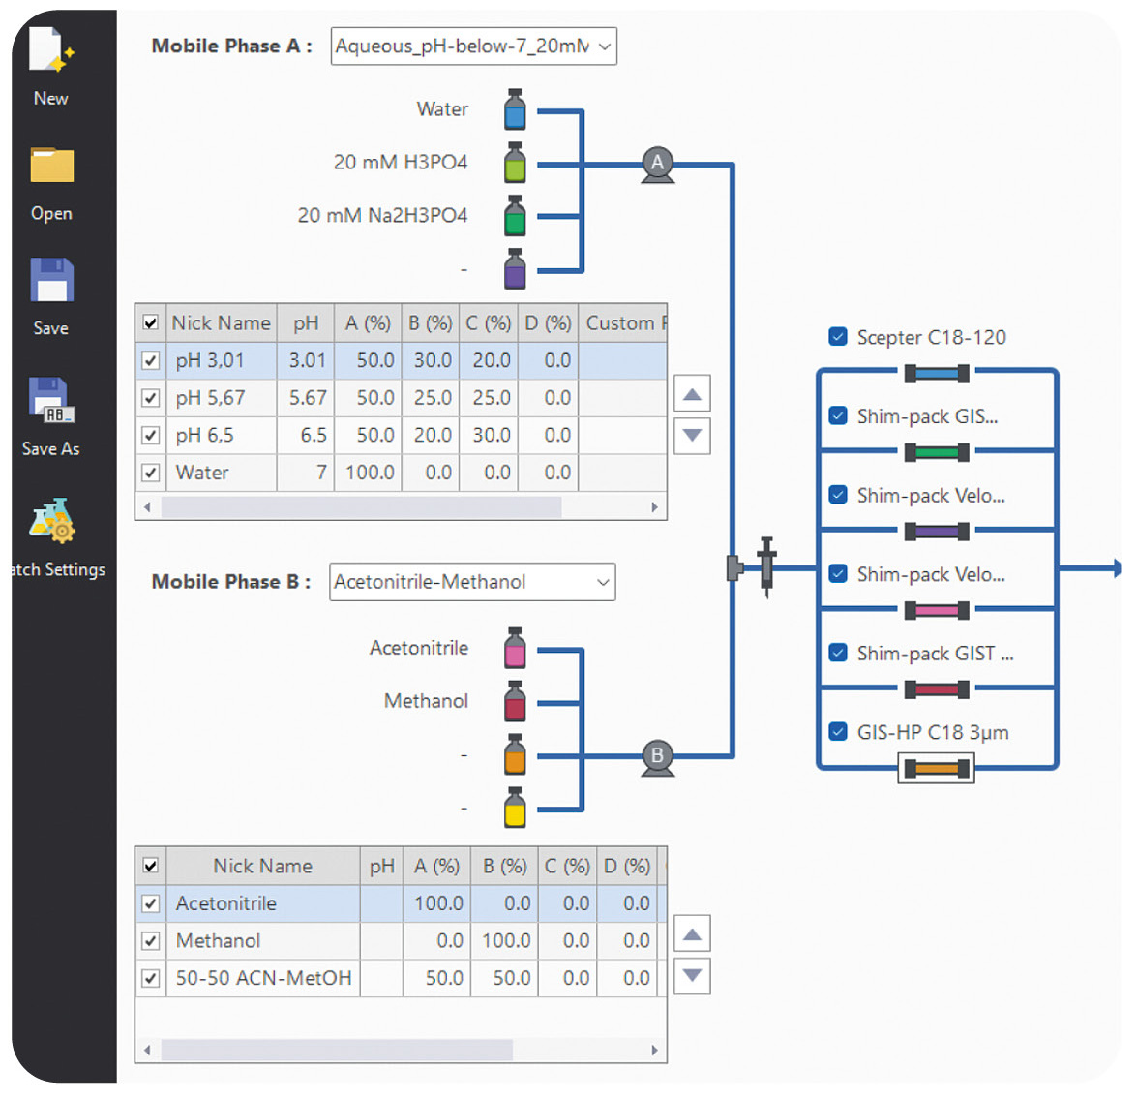
Task: Uncheck the Scepter C18-120 column checkbox
Action: [x=838, y=337]
